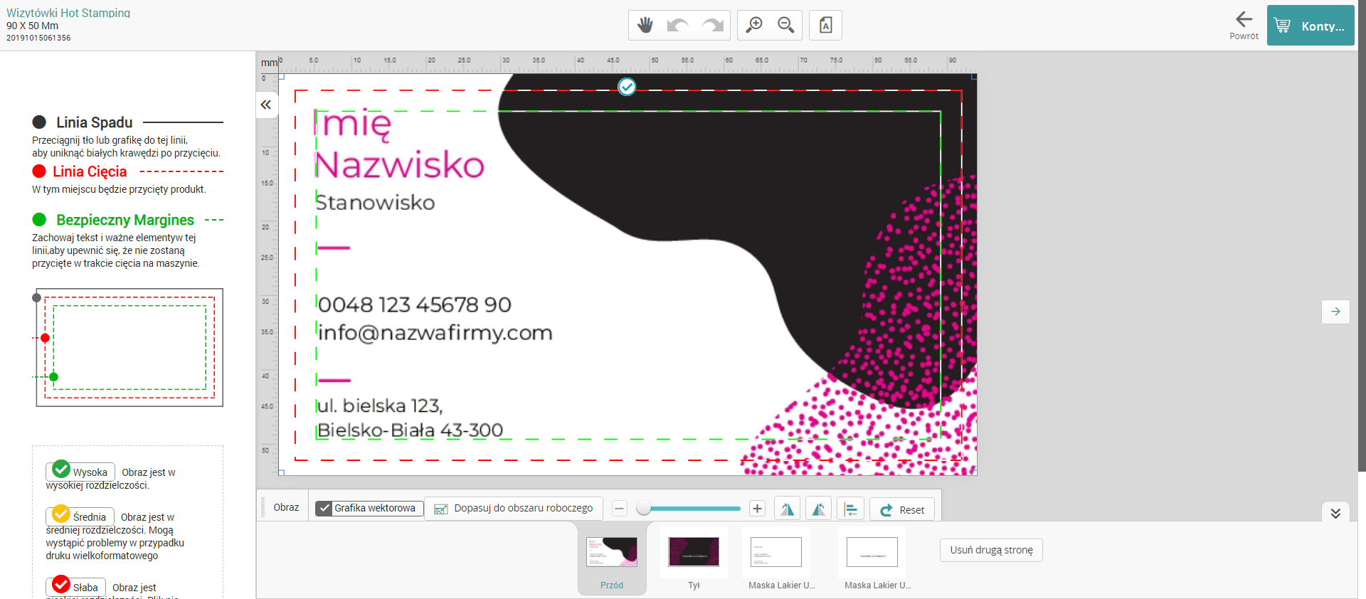The width and height of the screenshot is (1366, 599).
Task: Go to next page with right arrow
Action: tap(1335, 312)
